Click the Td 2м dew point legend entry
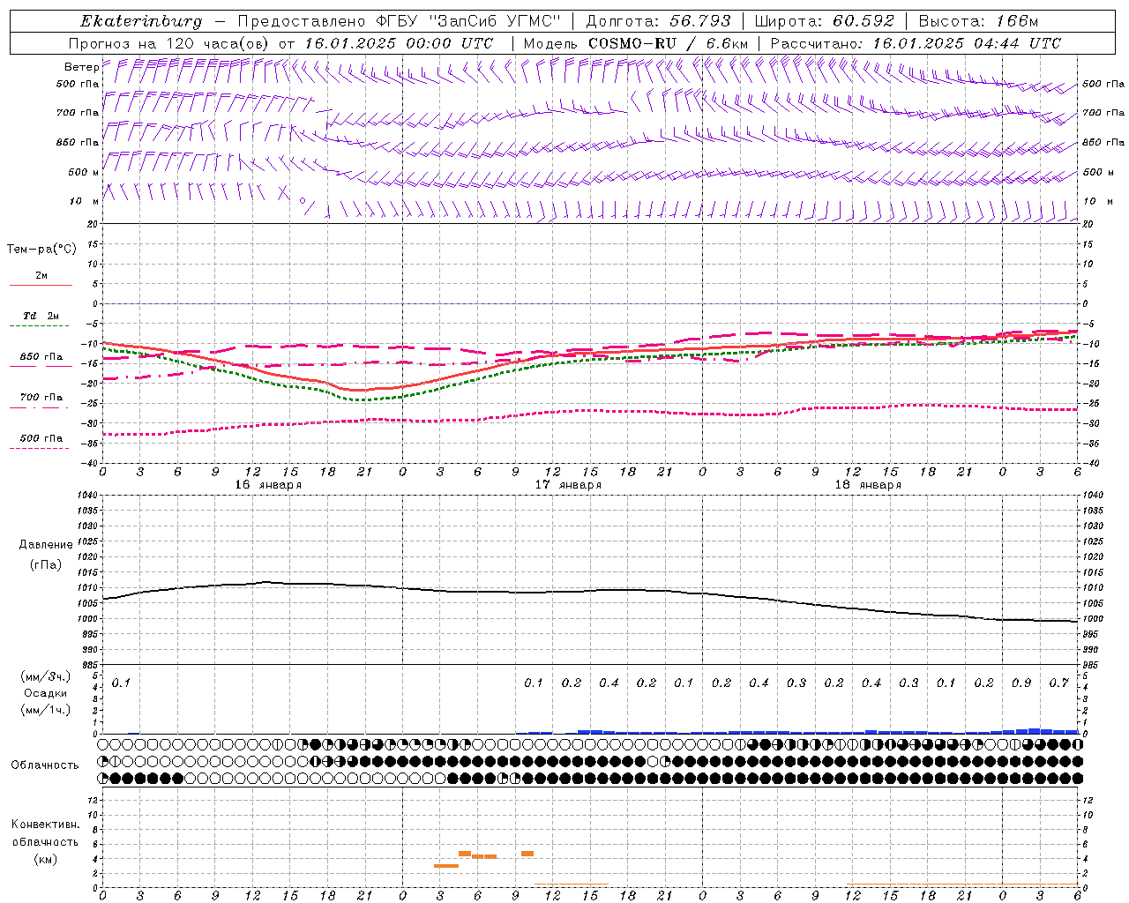The image size is (1129, 903). click(x=41, y=316)
